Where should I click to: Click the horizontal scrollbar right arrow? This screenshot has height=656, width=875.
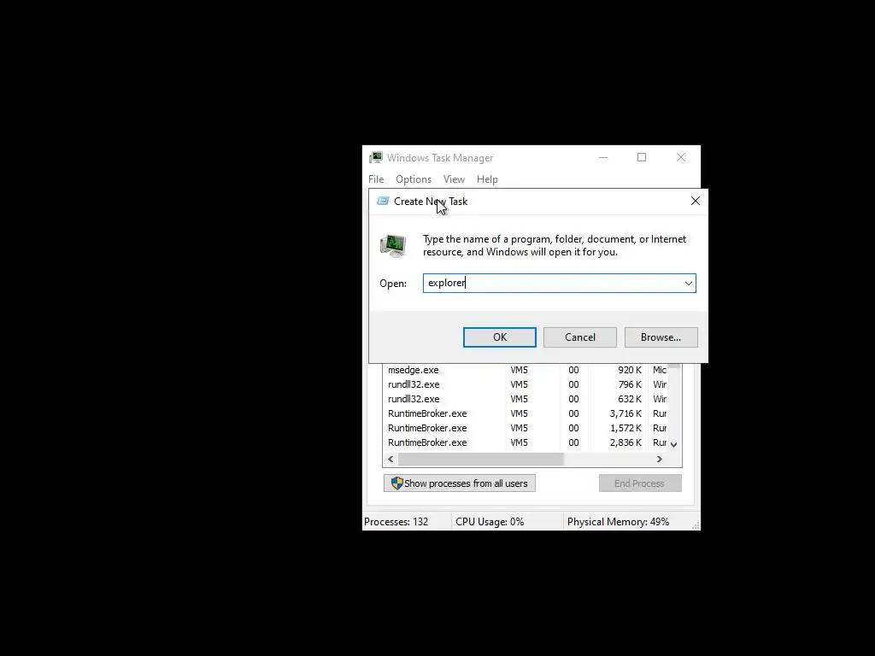click(660, 459)
